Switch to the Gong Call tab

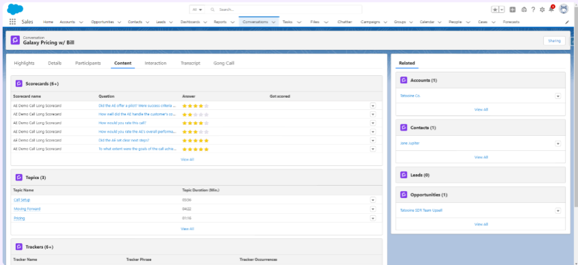(x=224, y=64)
